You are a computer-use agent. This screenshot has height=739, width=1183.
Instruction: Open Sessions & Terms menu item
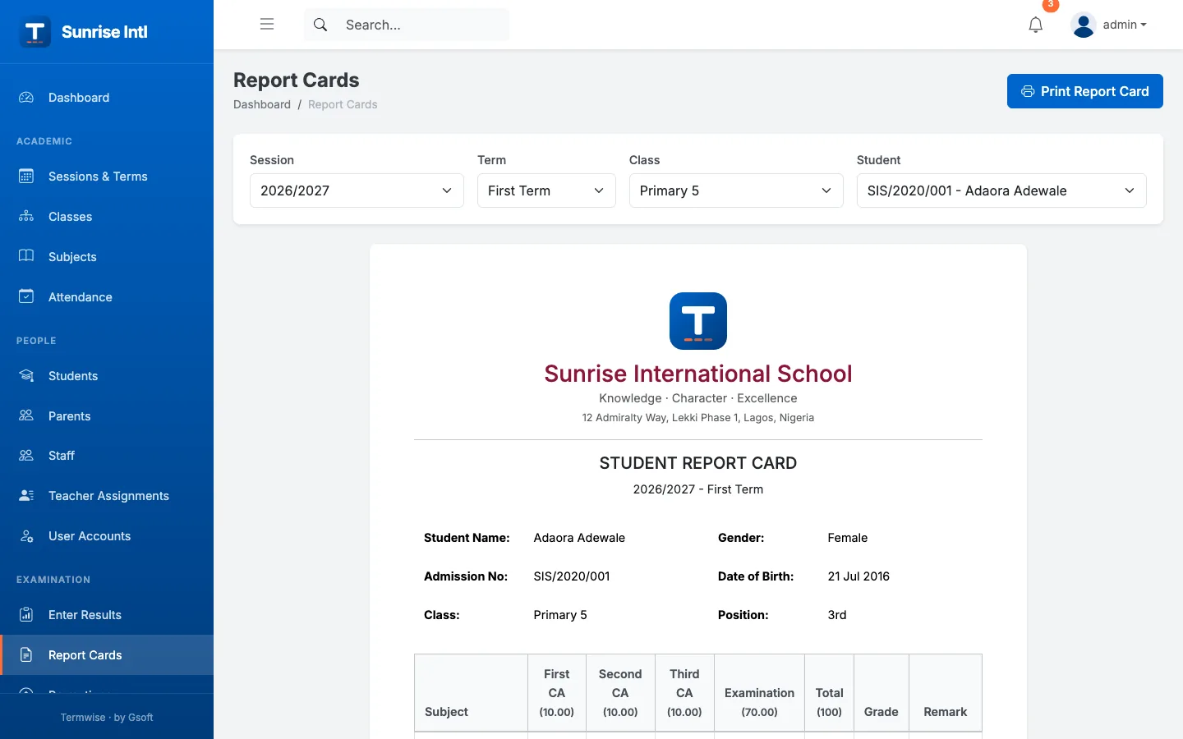[x=107, y=176]
